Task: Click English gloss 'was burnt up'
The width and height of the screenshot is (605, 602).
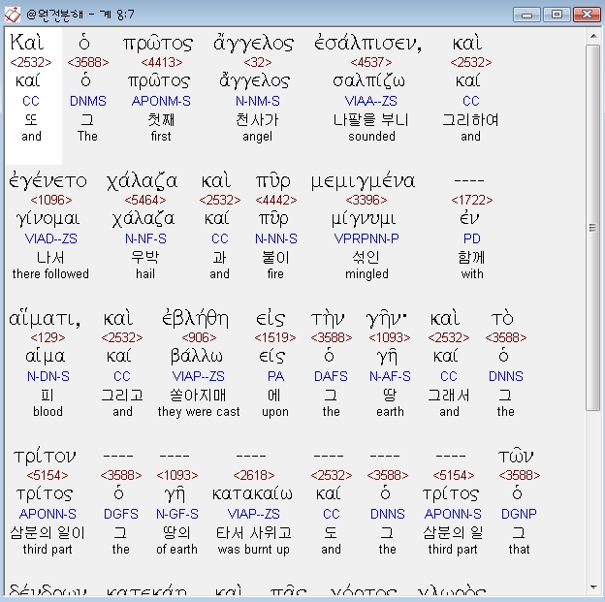Action: coord(253,549)
